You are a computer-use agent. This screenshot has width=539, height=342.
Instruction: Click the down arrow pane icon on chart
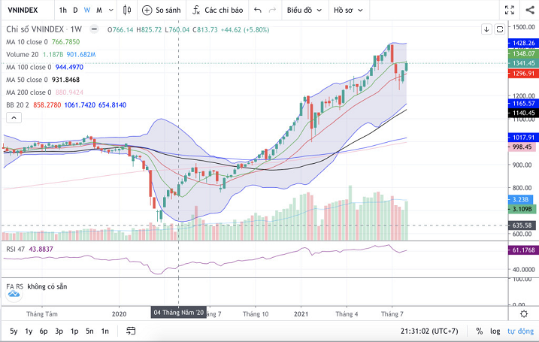[x=487, y=29]
